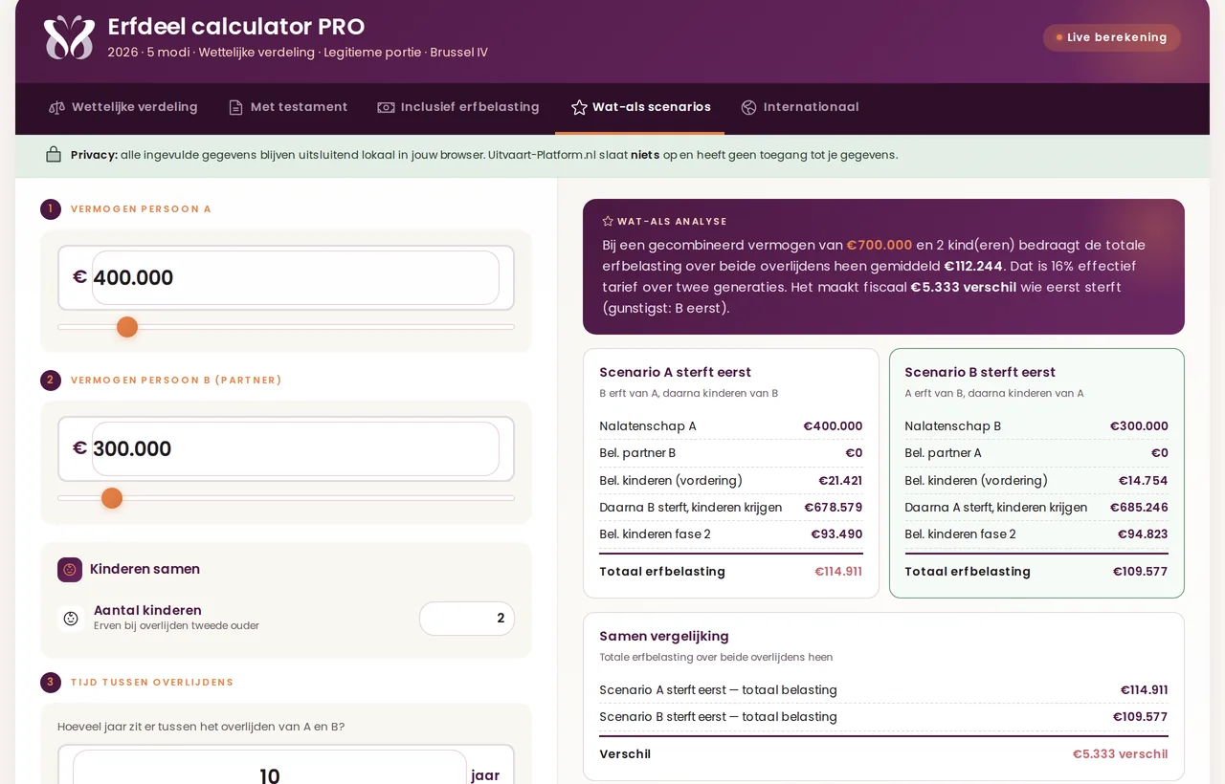Image resolution: width=1225 pixels, height=784 pixels.
Task: Select the Scenario B sterft eerst card
Action: pyautogui.click(x=1036, y=473)
